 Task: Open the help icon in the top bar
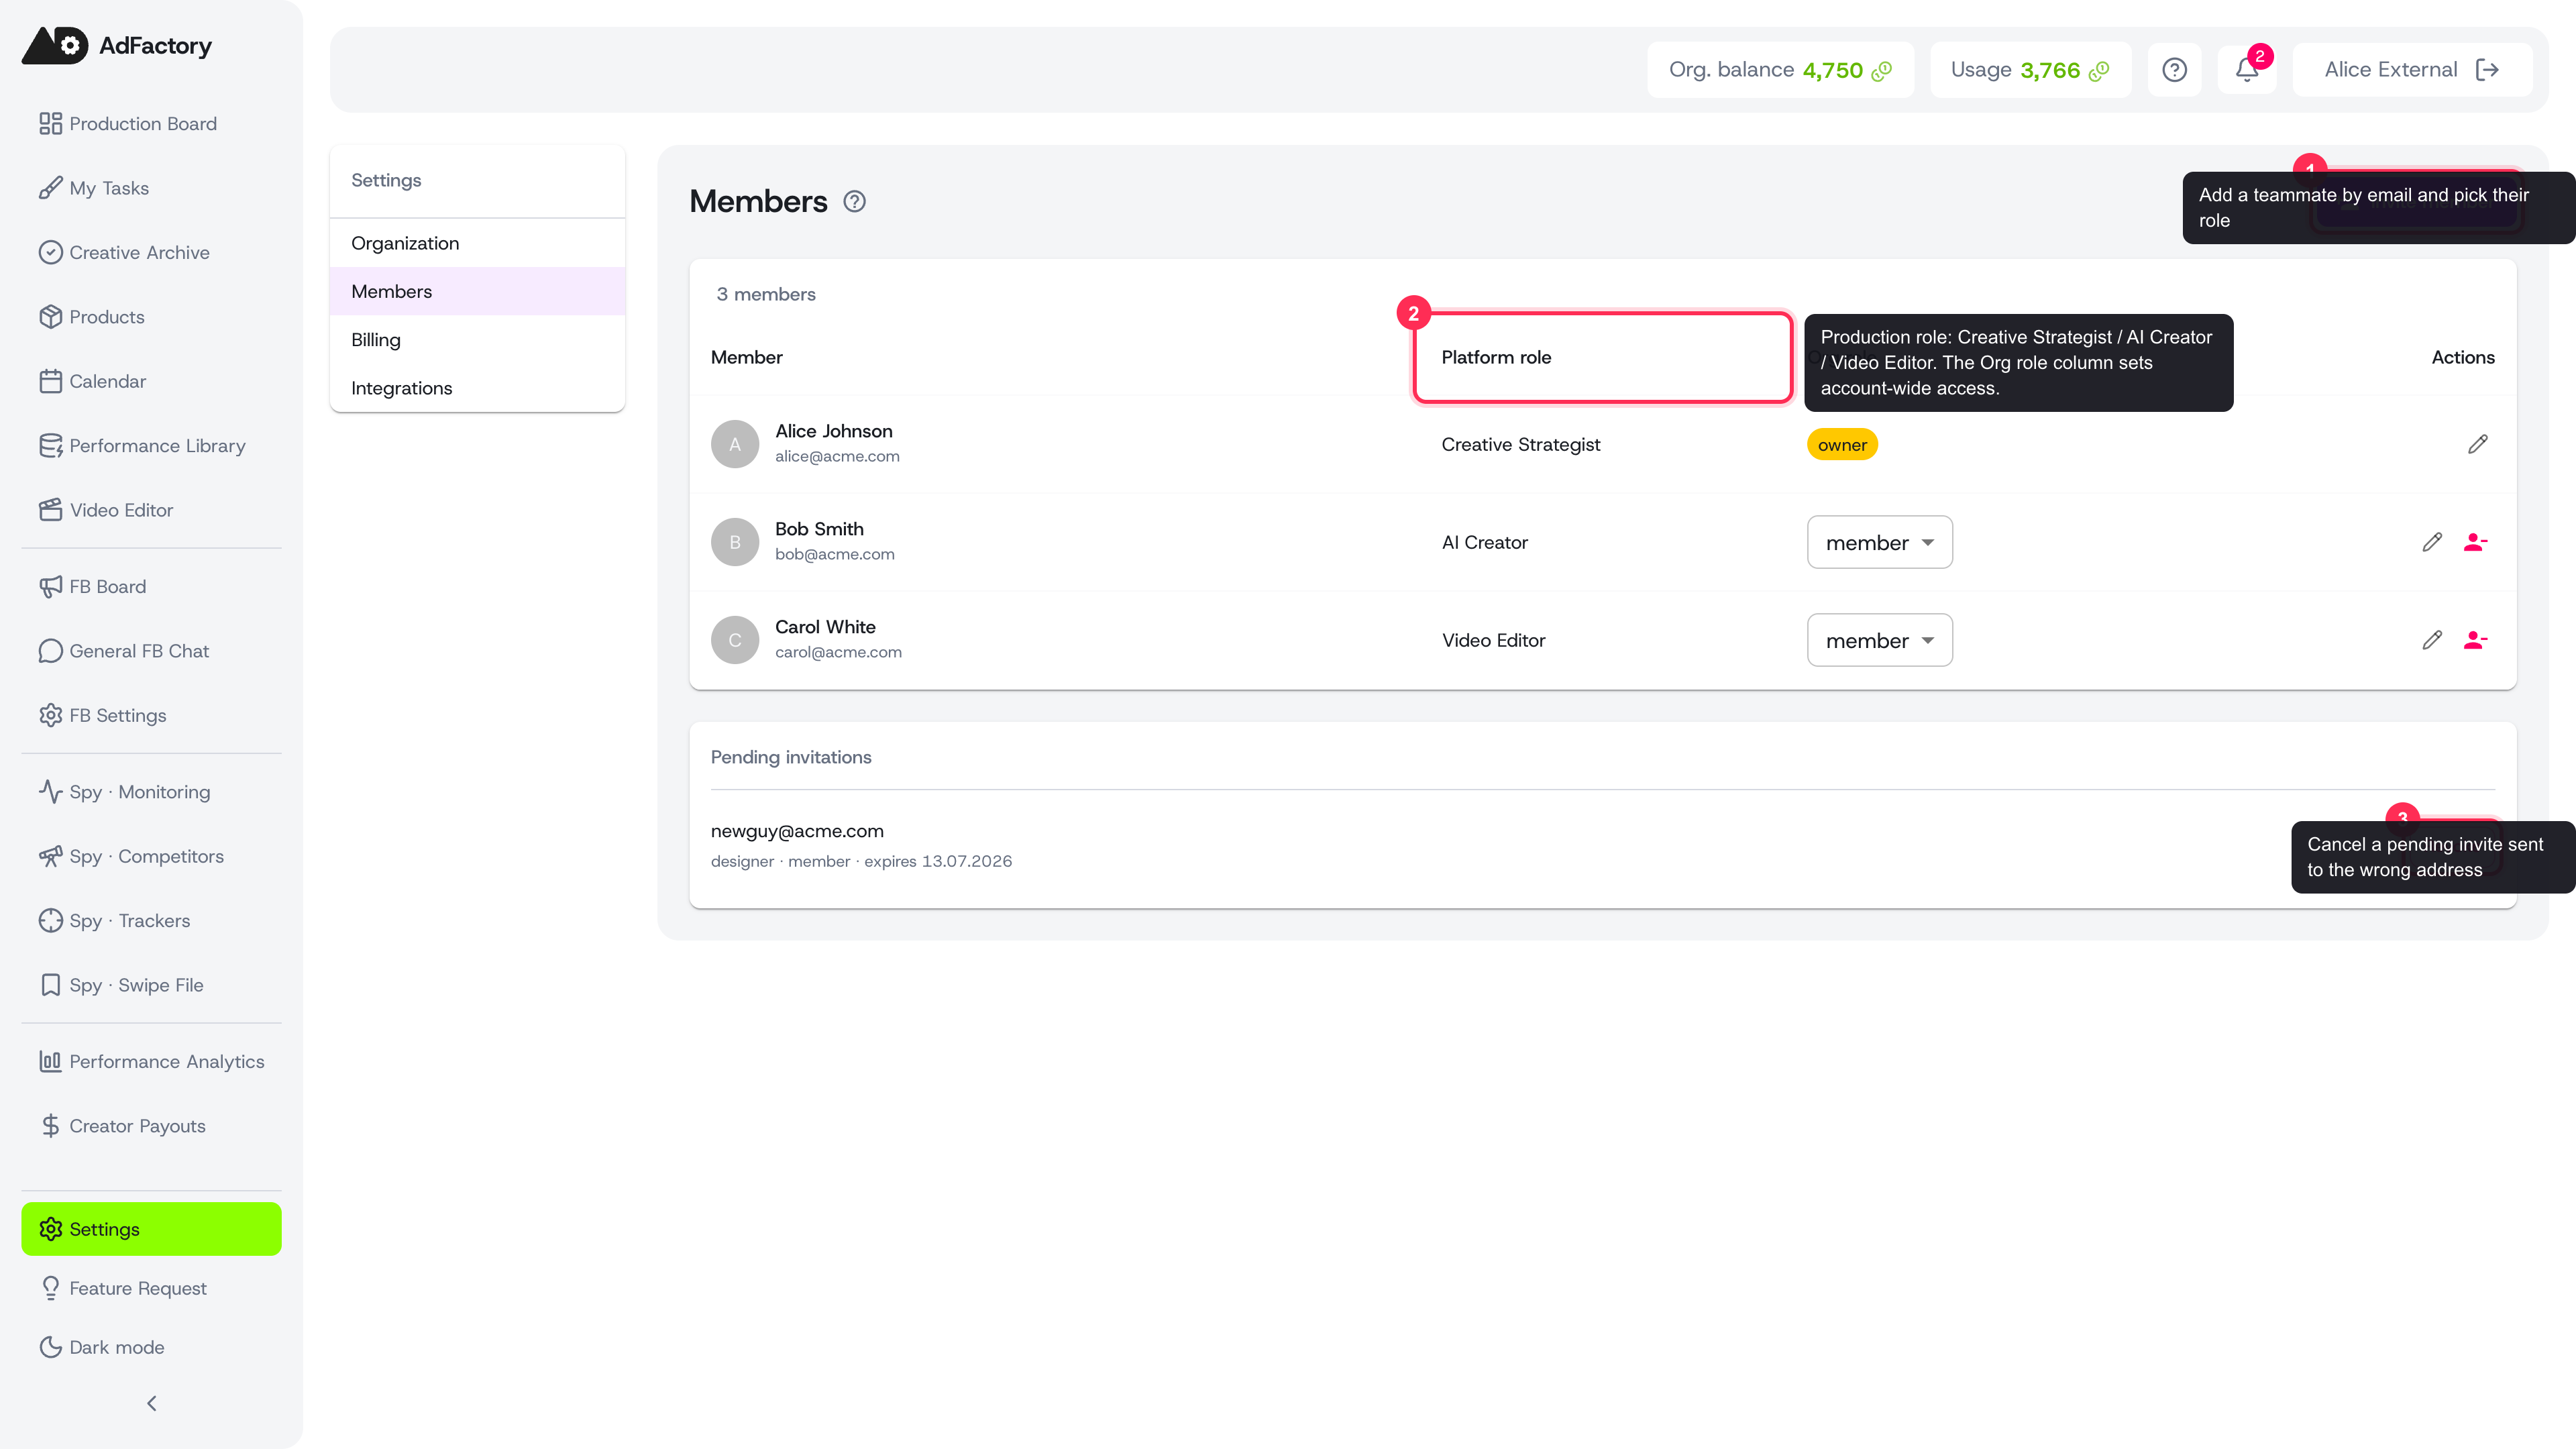(x=2174, y=70)
